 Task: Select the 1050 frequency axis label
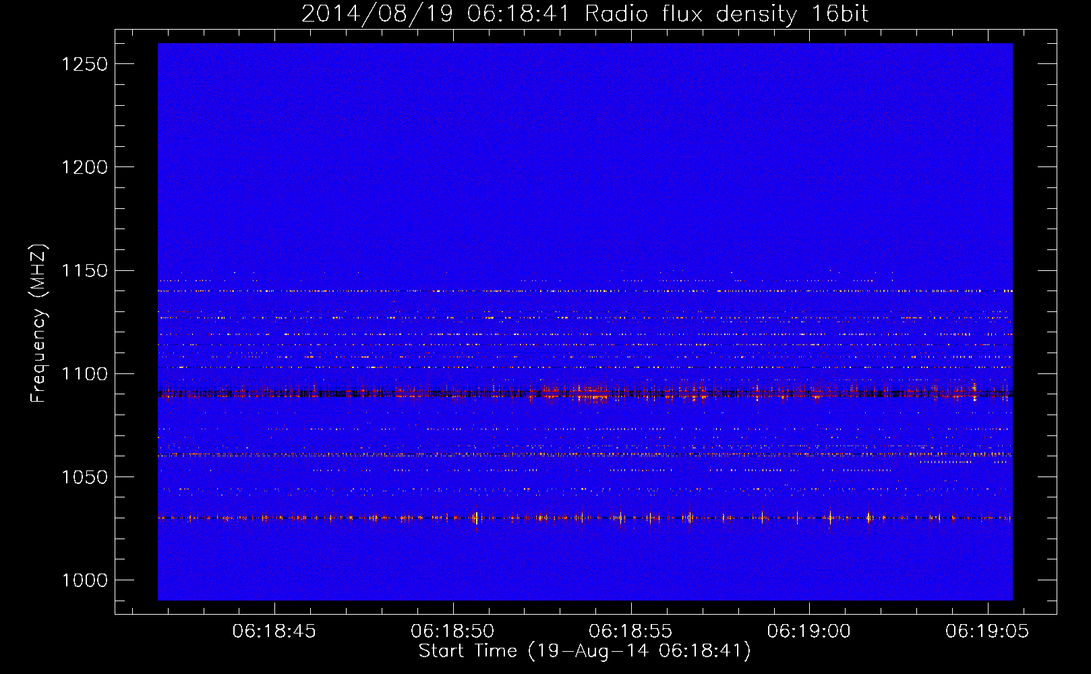click(x=84, y=477)
